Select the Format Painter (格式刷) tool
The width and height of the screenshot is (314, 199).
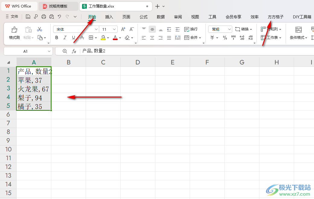click(x=14, y=33)
